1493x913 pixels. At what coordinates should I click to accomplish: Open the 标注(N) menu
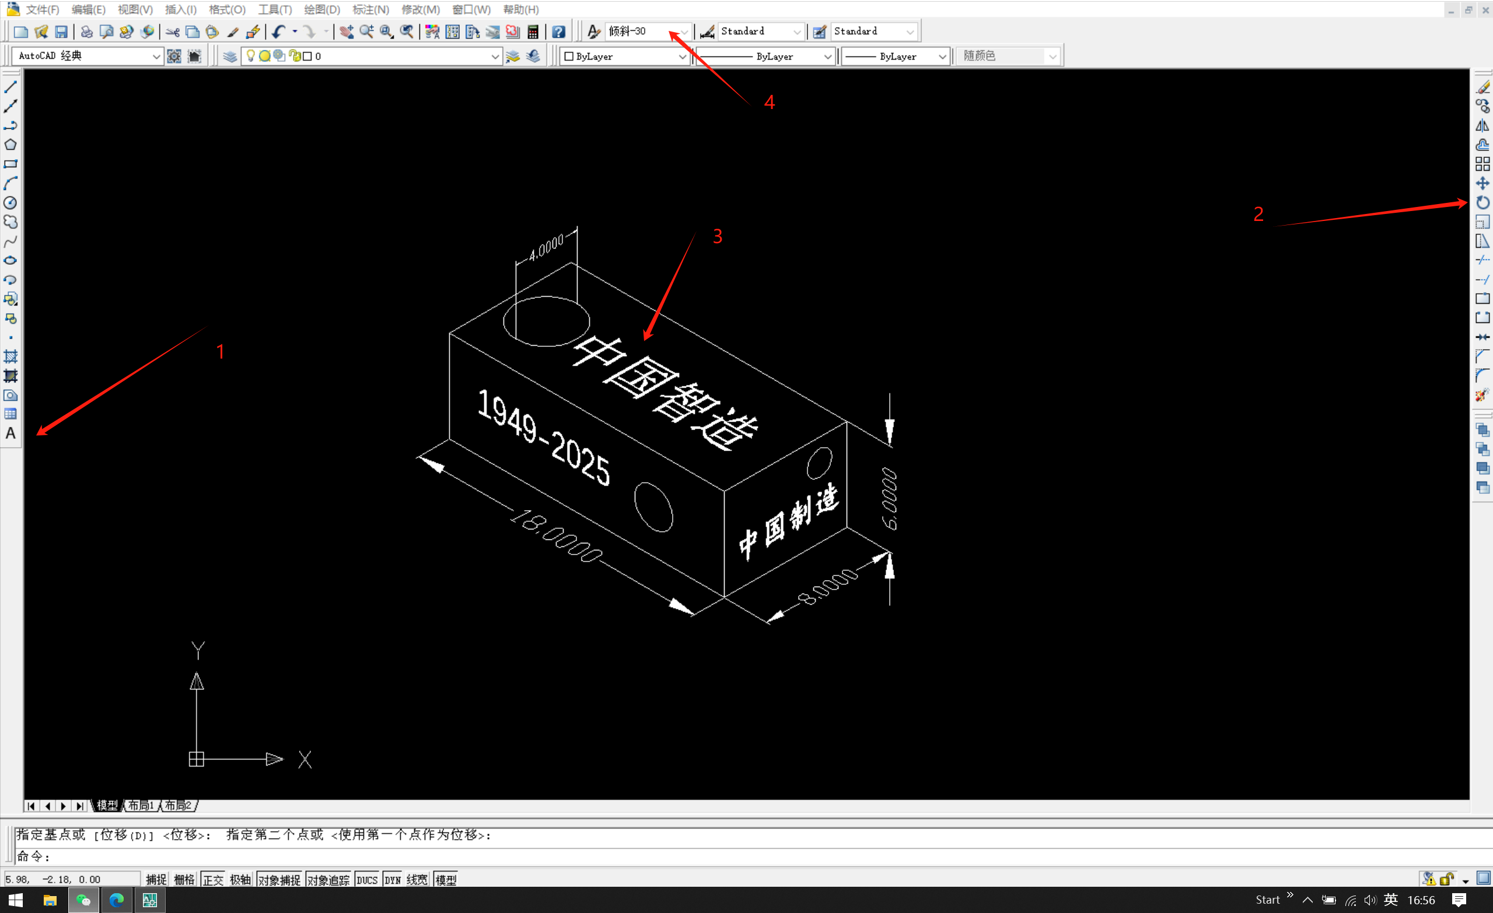point(370,10)
